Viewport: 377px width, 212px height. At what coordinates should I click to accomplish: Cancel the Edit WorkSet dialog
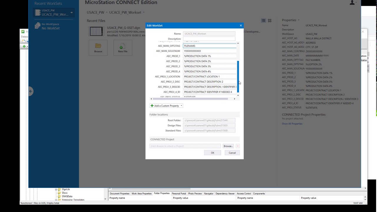click(232, 153)
